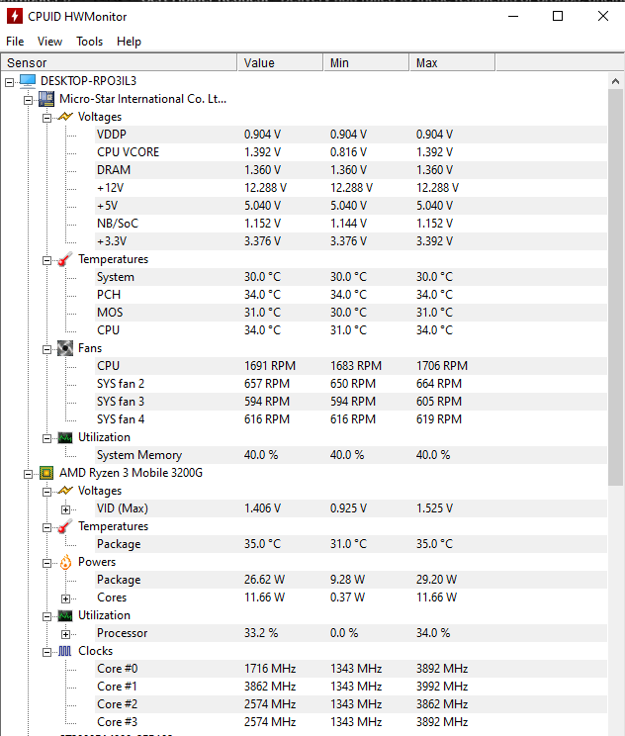Select the System Memory utilization row
The image size is (625, 736).
click(351, 455)
